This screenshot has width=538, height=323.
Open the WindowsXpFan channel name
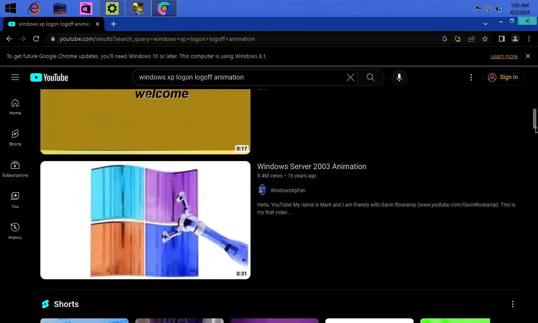288,191
